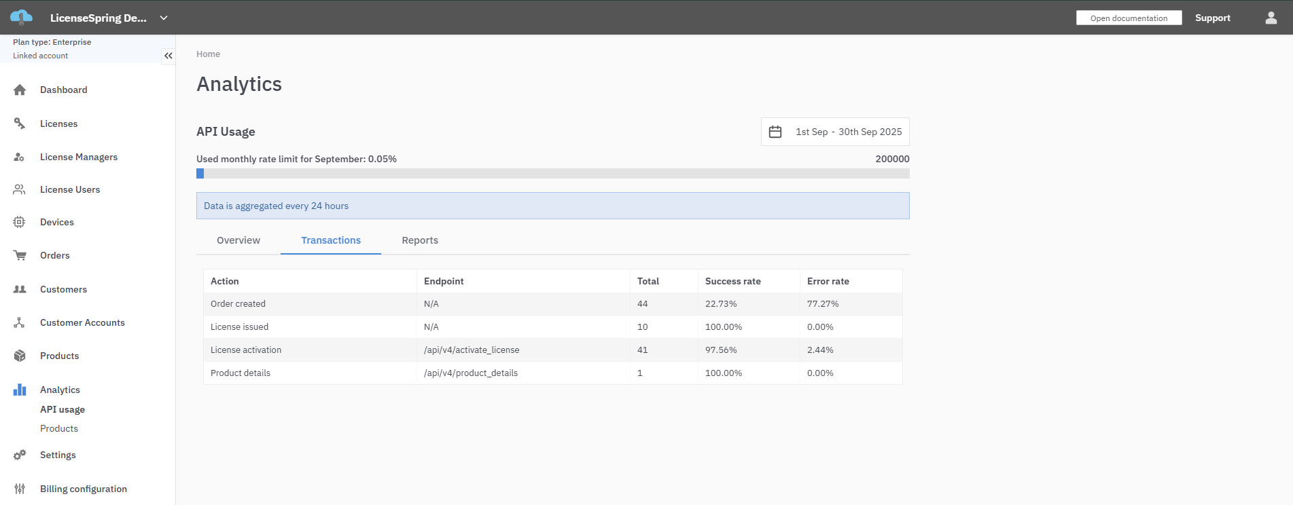Click the Dashboard home icon
Image resolution: width=1293 pixels, height=505 pixels.
(x=20, y=90)
